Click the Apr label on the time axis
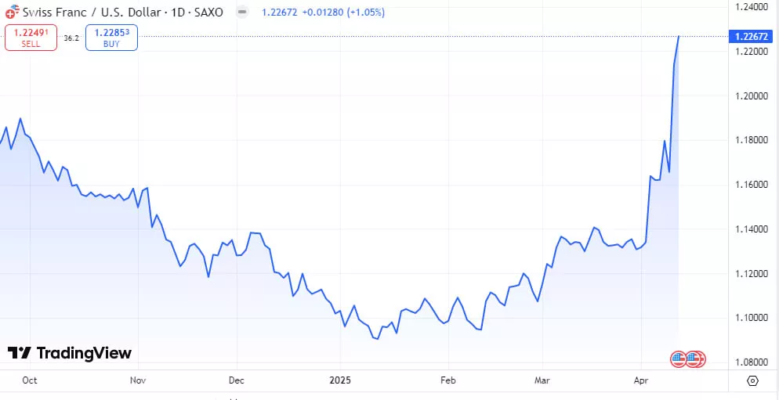The height and width of the screenshot is (400, 779). [641, 380]
